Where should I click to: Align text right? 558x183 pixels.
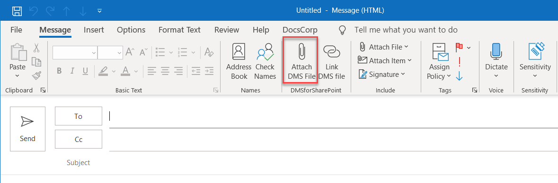[178, 71]
